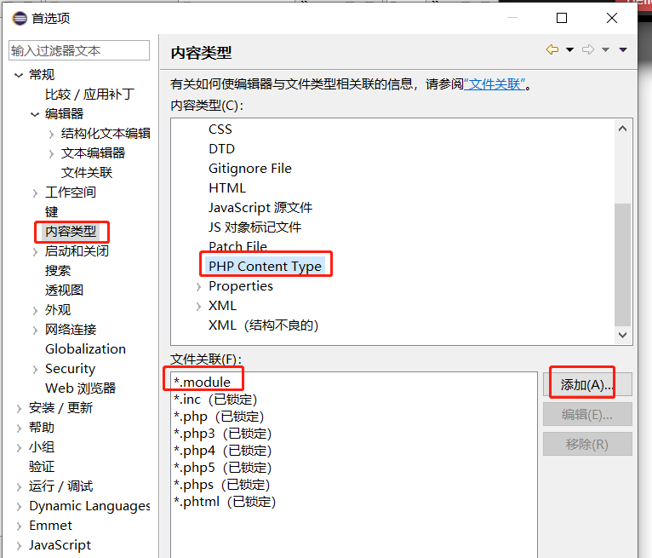
Task: Select the *.module file association
Action: (x=202, y=382)
